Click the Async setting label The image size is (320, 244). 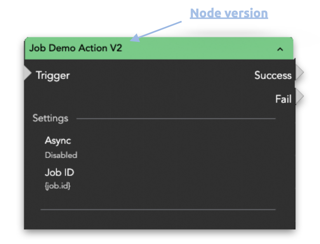click(58, 141)
